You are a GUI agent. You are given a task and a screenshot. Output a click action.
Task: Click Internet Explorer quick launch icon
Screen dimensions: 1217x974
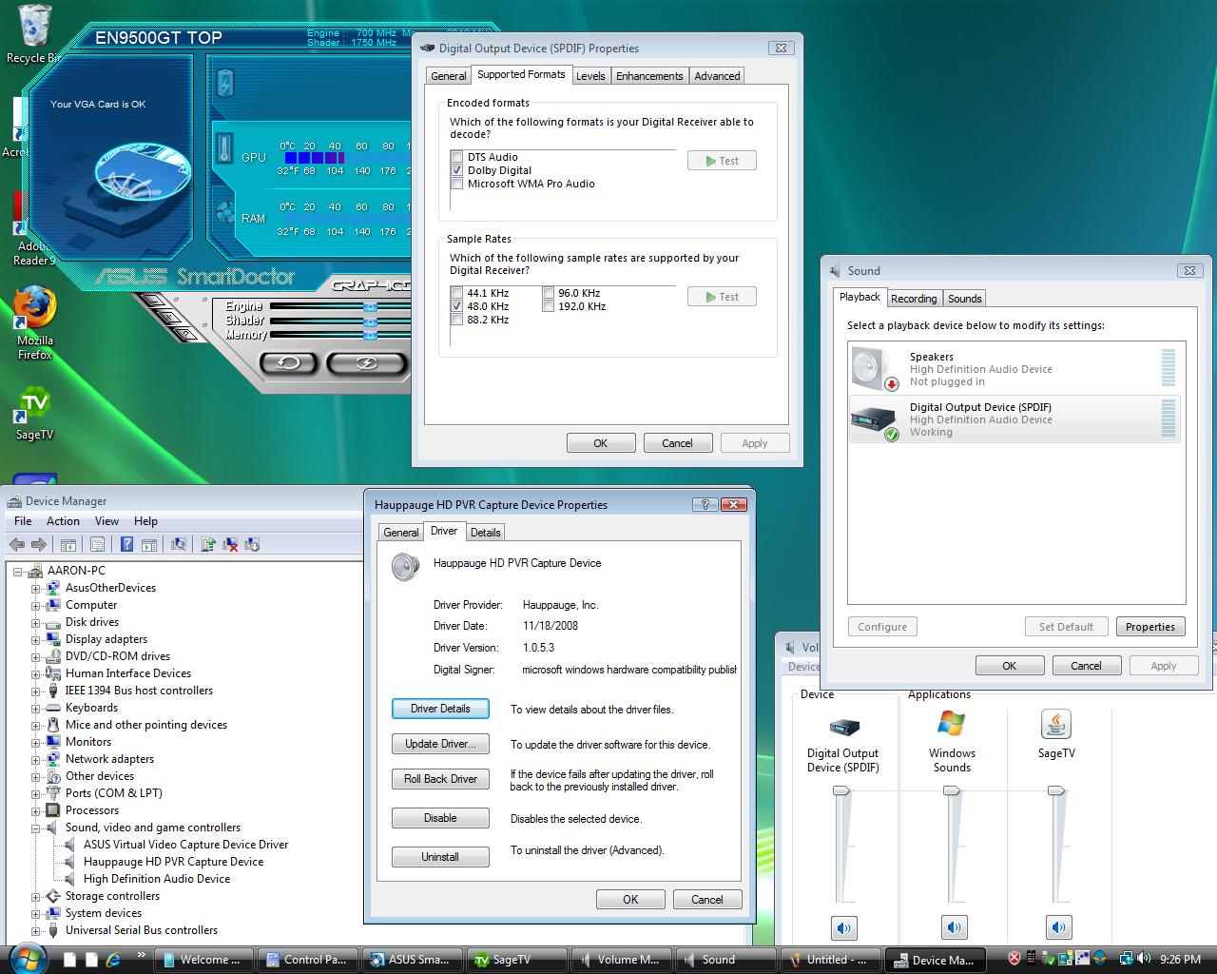pyautogui.click(x=113, y=960)
